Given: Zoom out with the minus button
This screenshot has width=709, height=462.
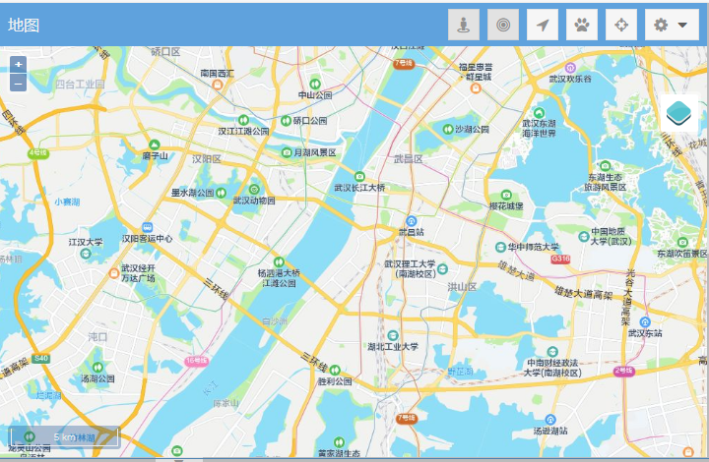Looking at the screenshot, I should pyautogui.click(x=18, y=83).
